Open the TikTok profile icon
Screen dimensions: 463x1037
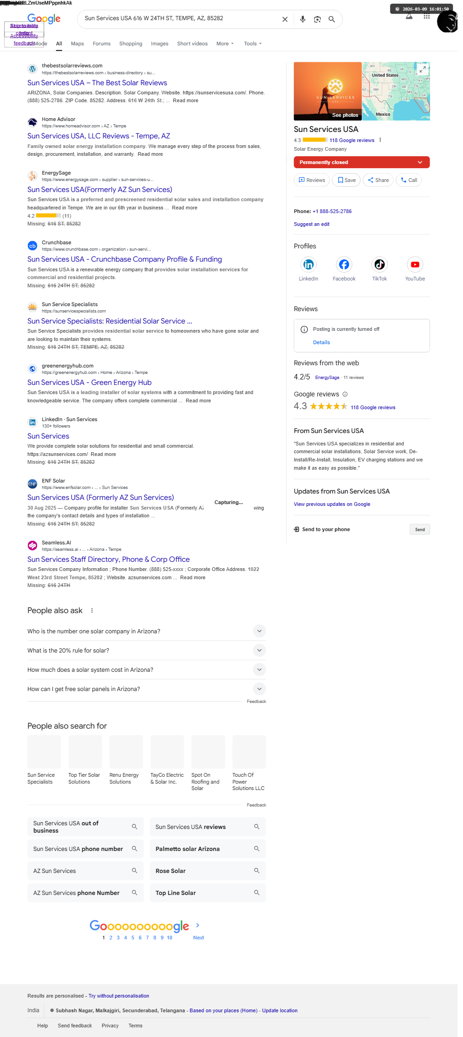(x=379, y=264)
